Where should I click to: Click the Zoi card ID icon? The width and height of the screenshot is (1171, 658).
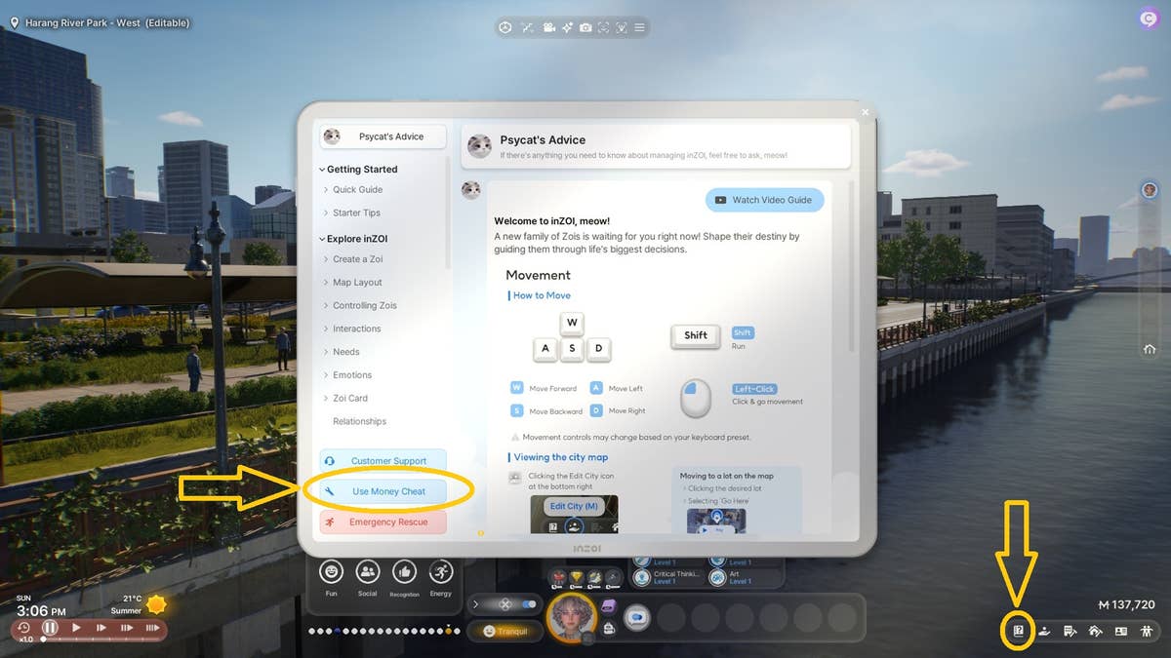pos(1120,631)
